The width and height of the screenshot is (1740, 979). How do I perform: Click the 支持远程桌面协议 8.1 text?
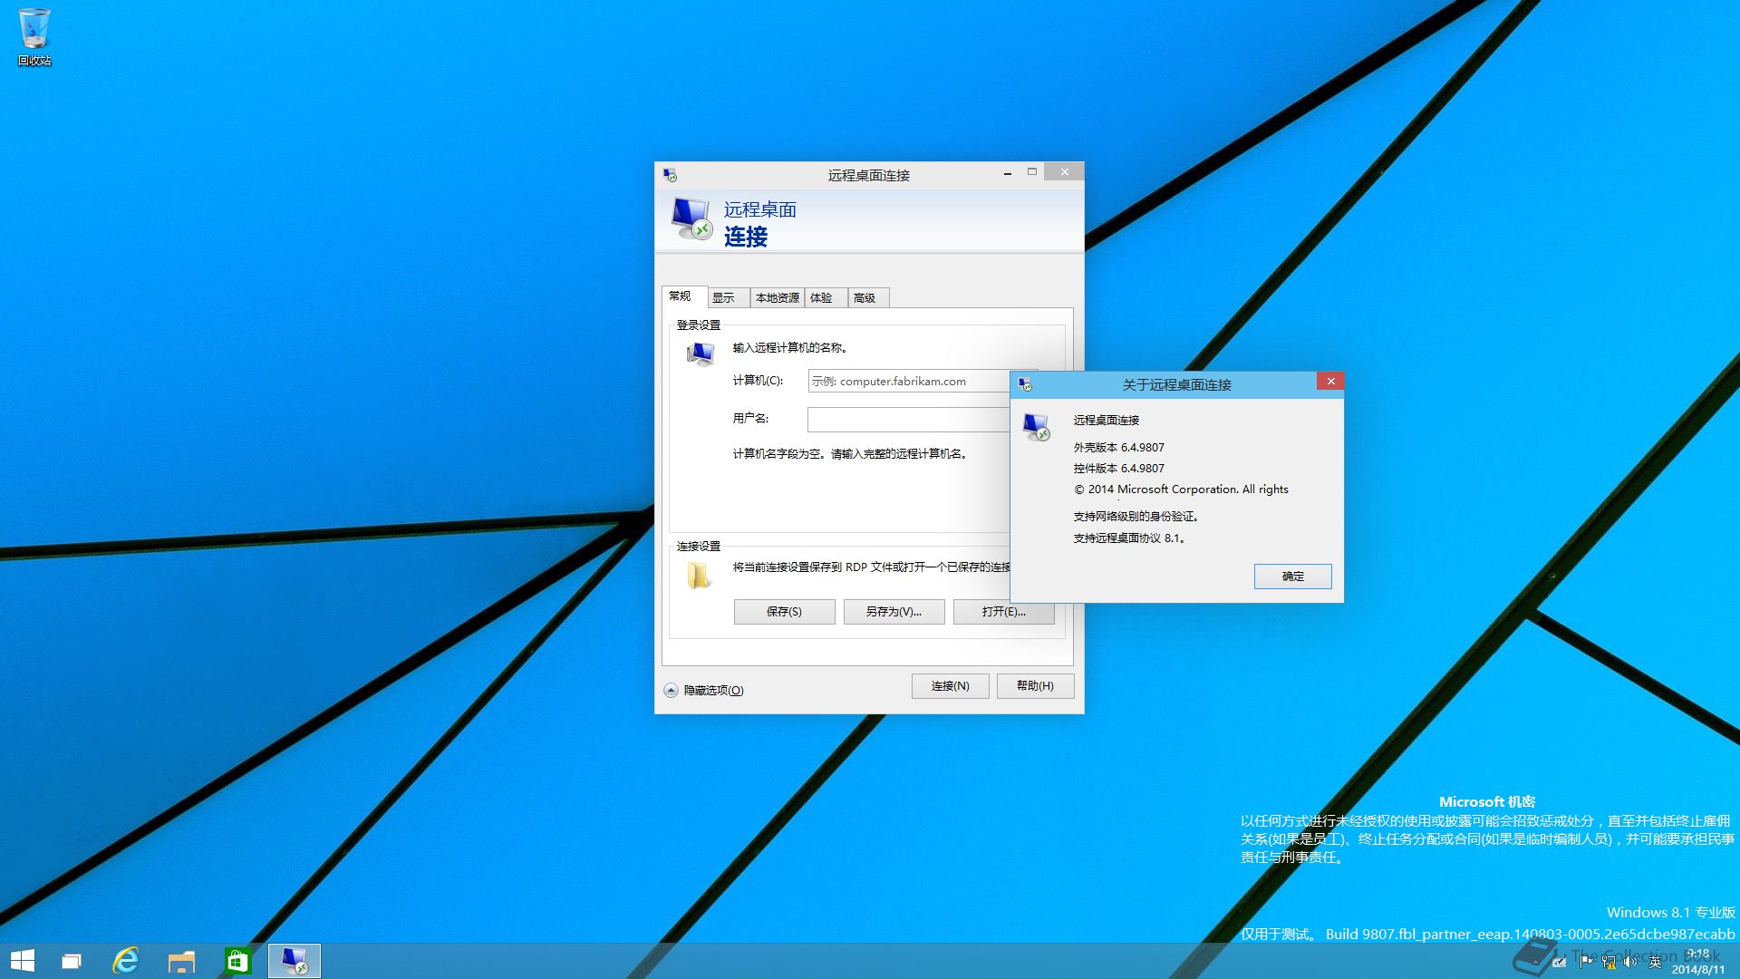click(x=1129, y=538)
